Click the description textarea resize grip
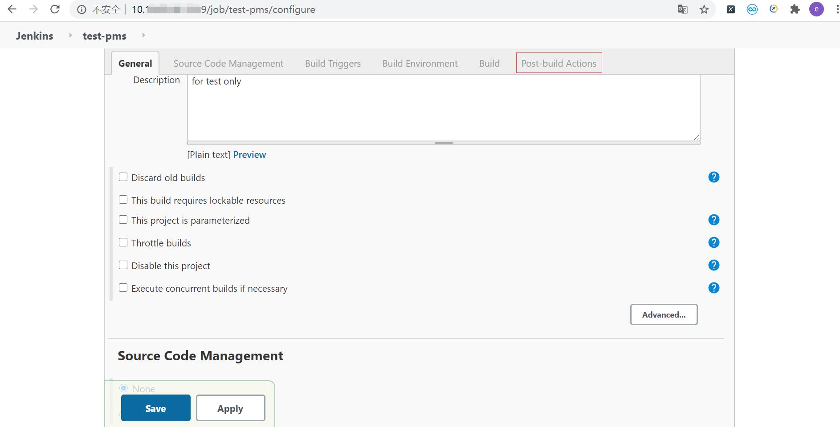 click(696, 137)
